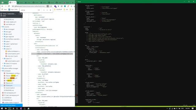Collapse the scale-3-5 folder

(3, 58)
